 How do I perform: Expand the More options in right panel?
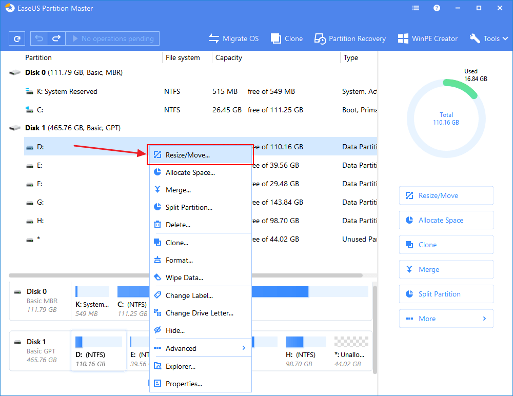pyautogui.click(x=446, y=319)
